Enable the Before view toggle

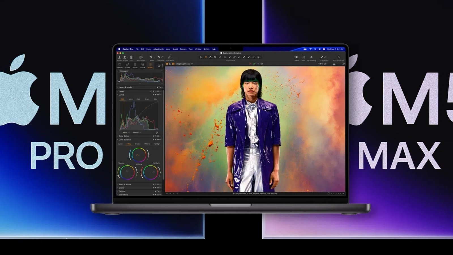[x=296, y=58]
